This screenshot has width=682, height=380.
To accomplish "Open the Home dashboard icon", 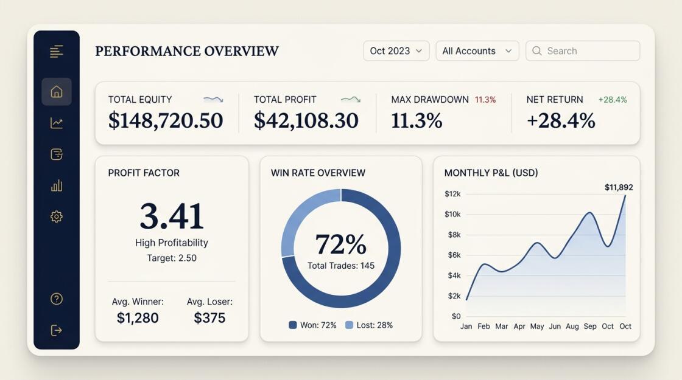I will (57, 92).
